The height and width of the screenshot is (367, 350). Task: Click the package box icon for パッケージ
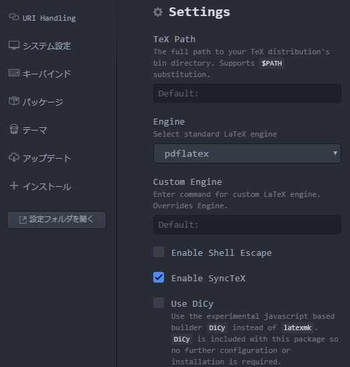(14, 101)
